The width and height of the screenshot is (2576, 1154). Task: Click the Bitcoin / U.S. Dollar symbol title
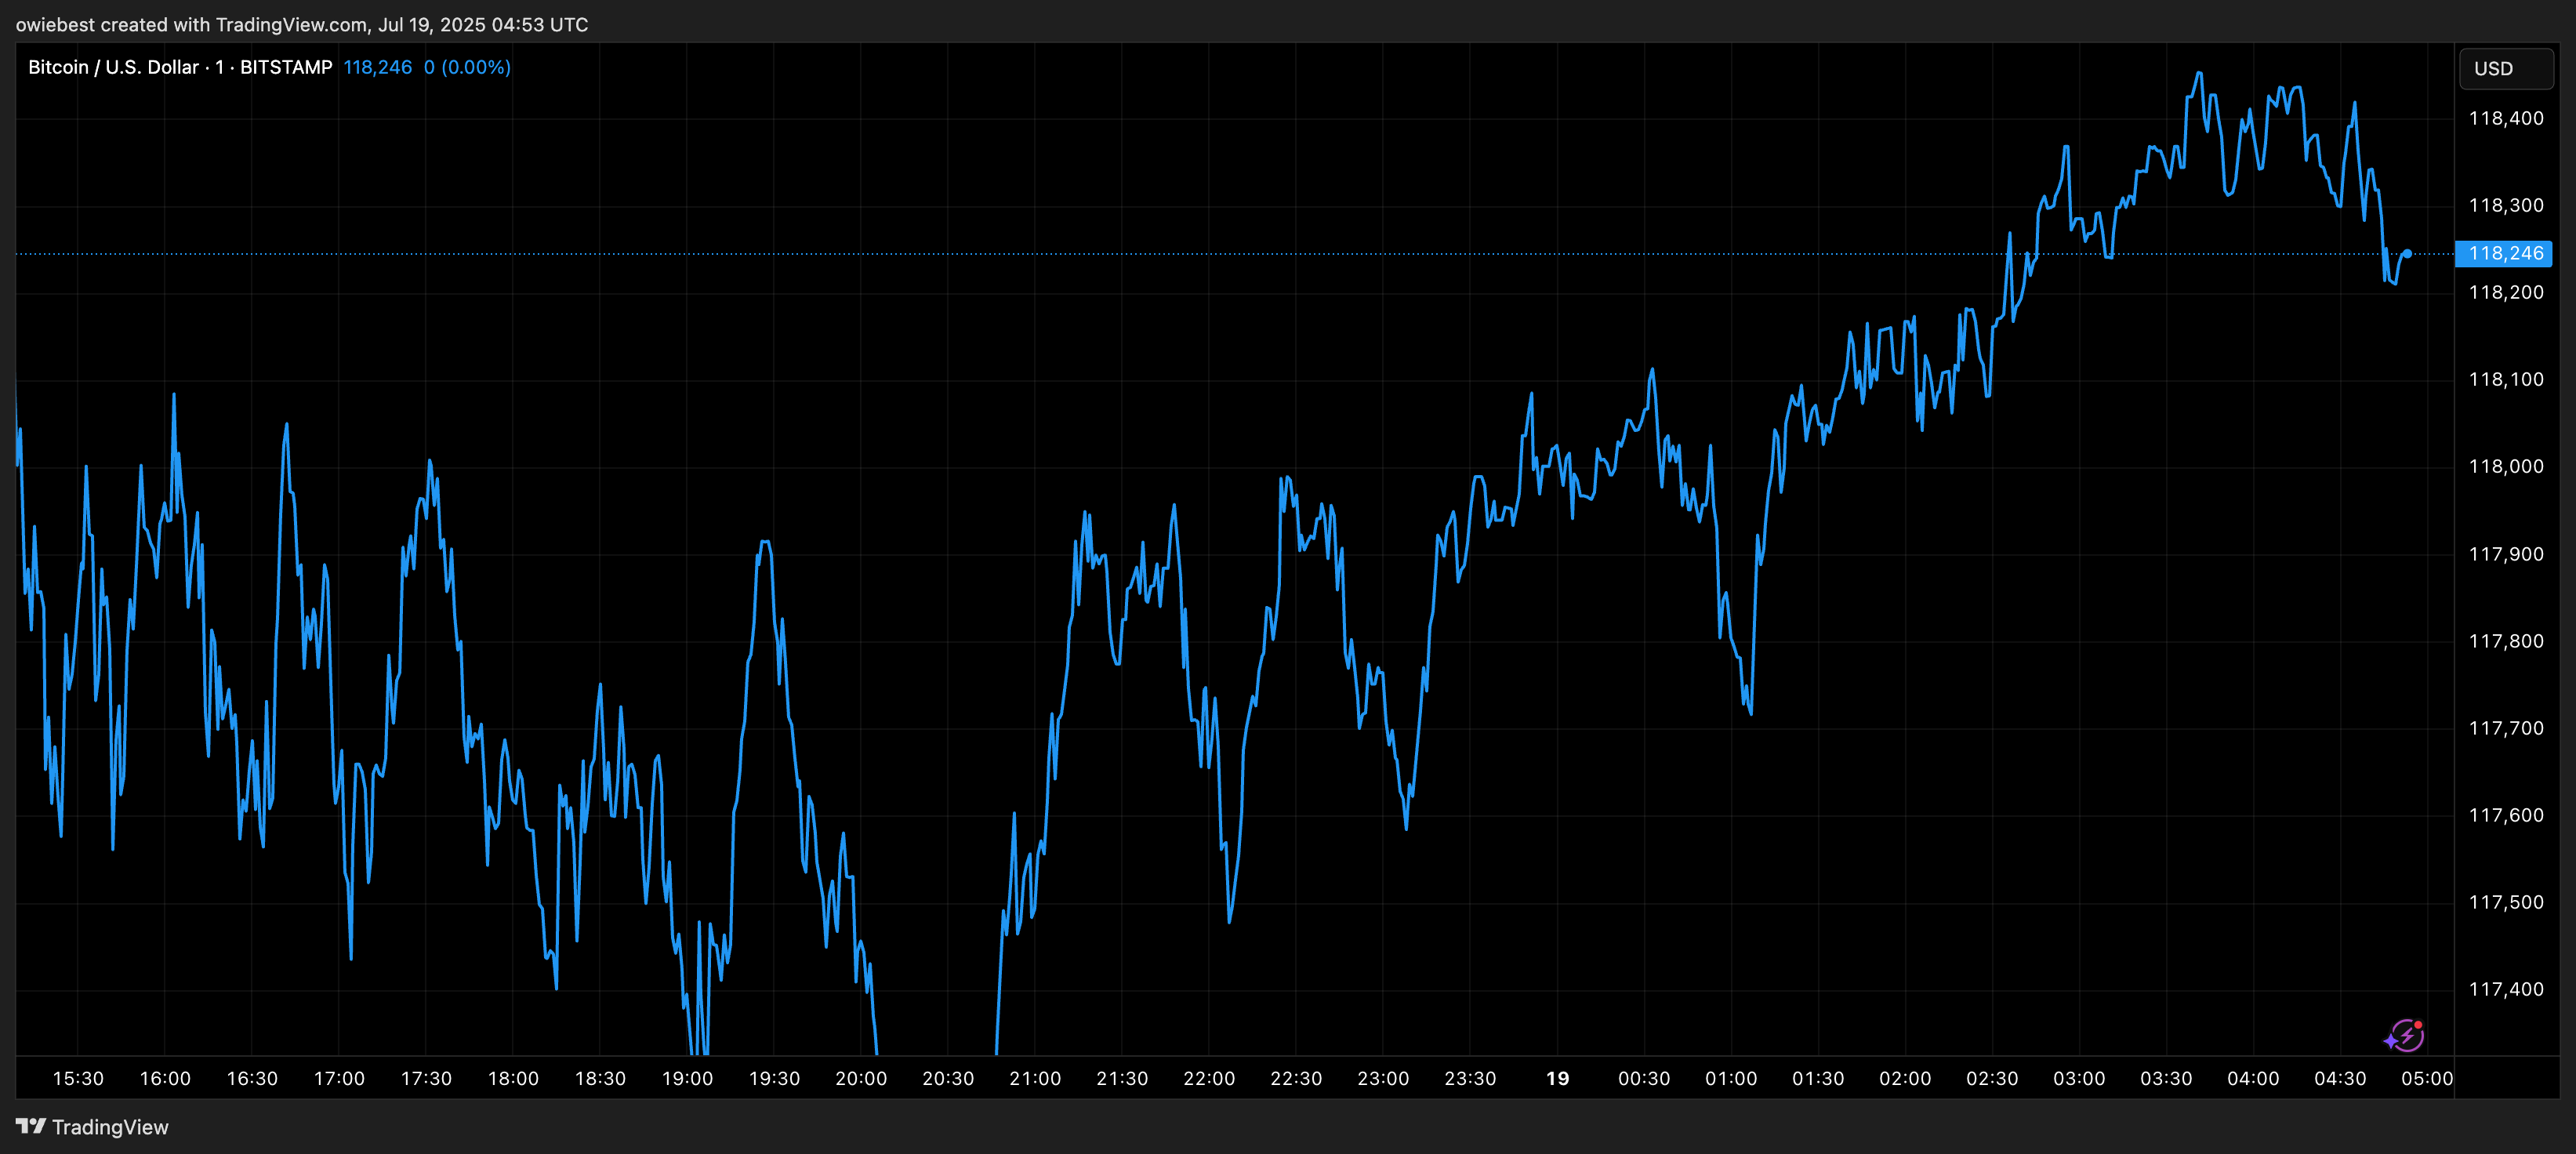[x=113, y=67]
